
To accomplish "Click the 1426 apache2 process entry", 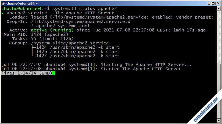I will (x=77, y=52).
